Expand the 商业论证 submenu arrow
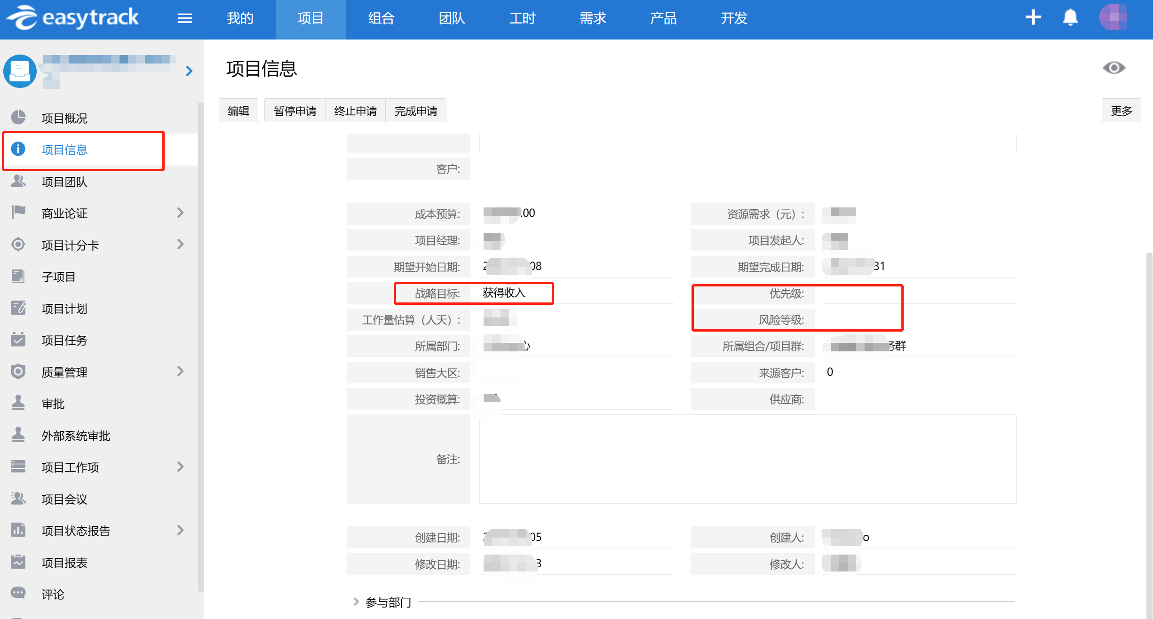The height and width of the screenshot is (619, 1153). click(x=180, y=213)
